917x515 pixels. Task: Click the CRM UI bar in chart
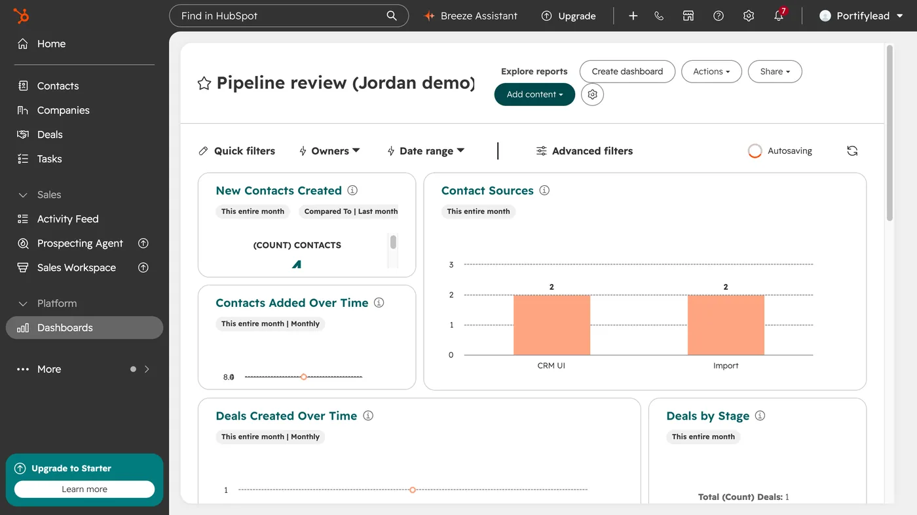[552, 325]
